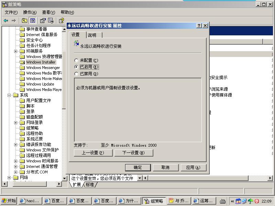Open the keyboard icon in the taskbar
Screen dimensions: 275x206
click(x=223, y=201)
